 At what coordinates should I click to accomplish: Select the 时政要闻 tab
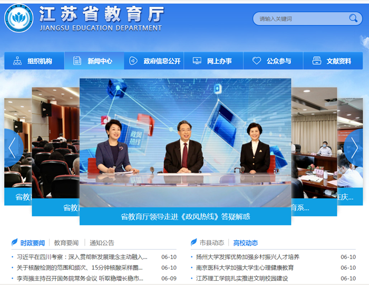(32, 243)
